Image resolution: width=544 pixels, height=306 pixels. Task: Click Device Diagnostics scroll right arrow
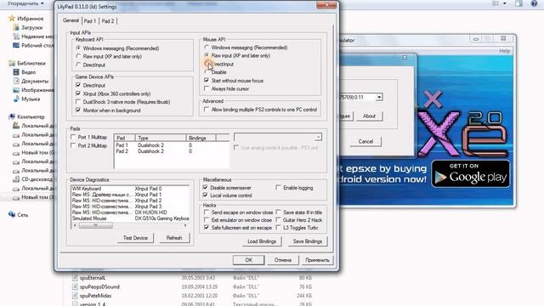click(185, 225)
